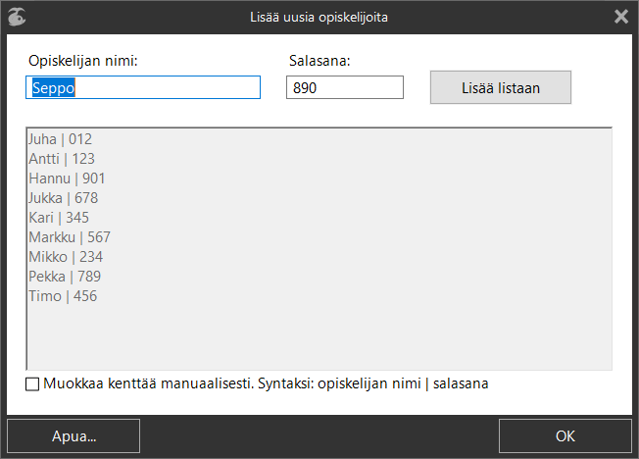Click the application logo icon in title bar
639x459 pixels.
[17, 17]
